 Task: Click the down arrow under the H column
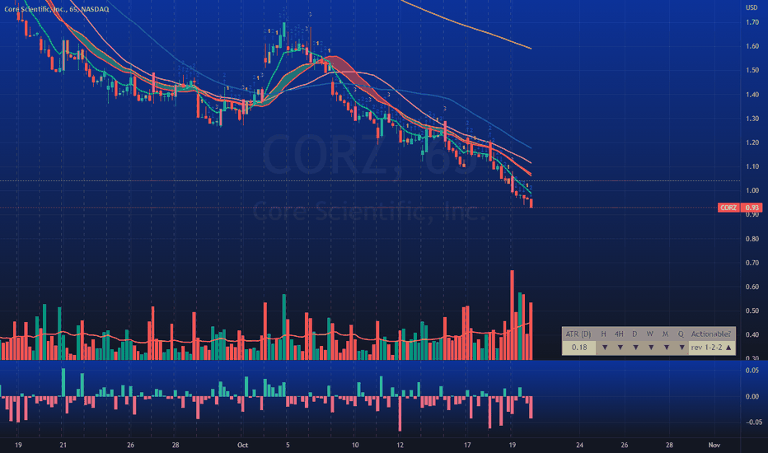pos(605,348)
